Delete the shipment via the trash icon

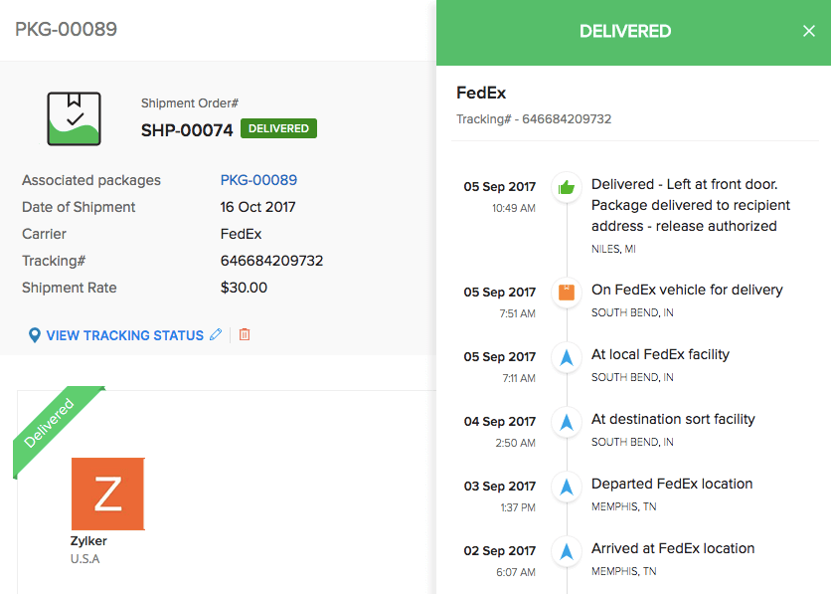(245, 335)
